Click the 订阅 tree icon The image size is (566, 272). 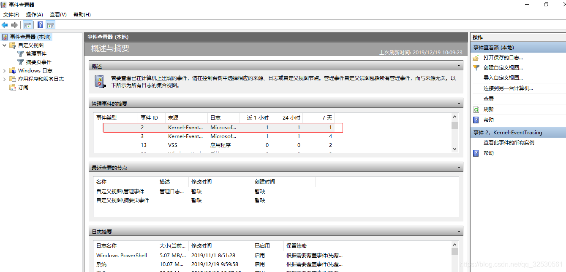(13, 87)
